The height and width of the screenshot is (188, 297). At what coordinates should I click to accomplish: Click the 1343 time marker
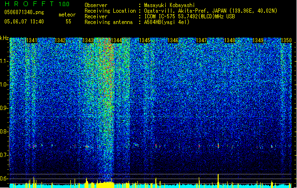pos(88,40)
